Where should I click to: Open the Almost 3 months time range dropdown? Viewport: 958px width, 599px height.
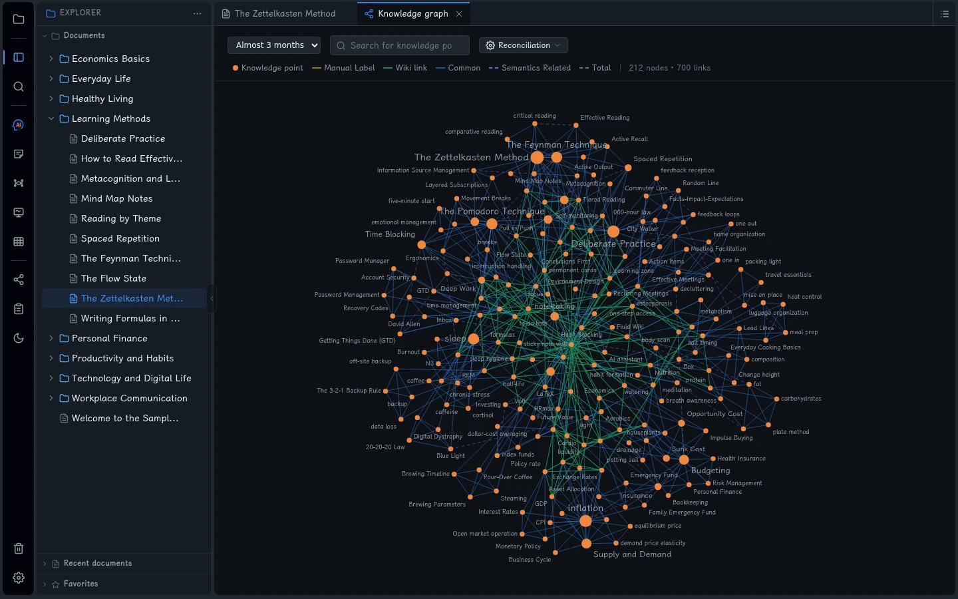pos(274,45)
